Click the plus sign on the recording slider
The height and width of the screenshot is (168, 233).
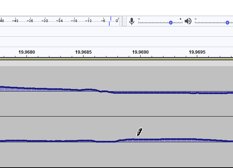[180, 19]
